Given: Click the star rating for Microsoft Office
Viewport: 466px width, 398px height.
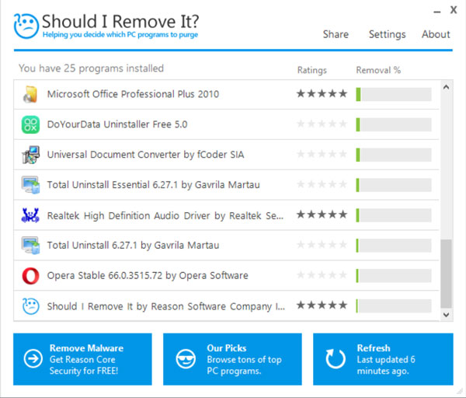Looking at the screenshot, I should (322, 94).
